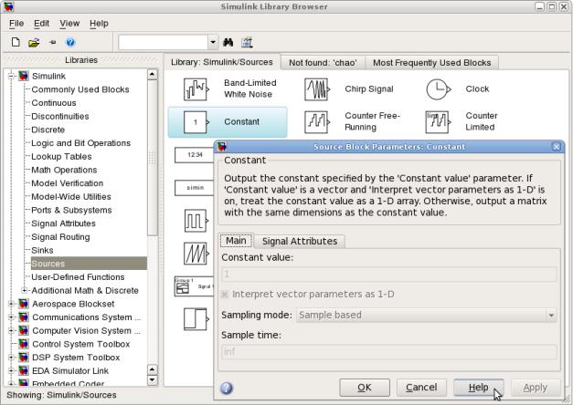
Task: Expand Computer Vision System node
Action: click(x=11, y=330)
